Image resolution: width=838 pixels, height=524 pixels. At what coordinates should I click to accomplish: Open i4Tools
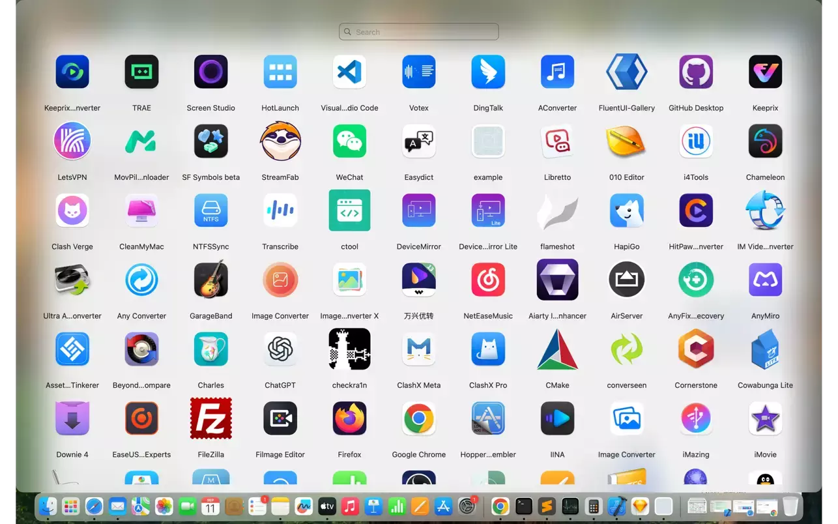pyautogui.click(x=696, y=141)
